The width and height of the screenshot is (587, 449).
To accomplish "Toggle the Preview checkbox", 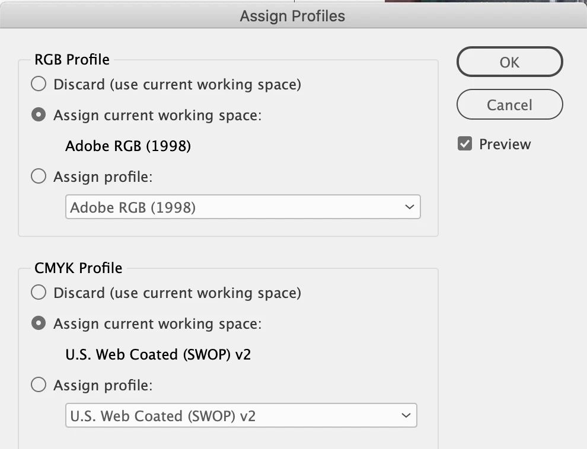I will click(465, 144).
